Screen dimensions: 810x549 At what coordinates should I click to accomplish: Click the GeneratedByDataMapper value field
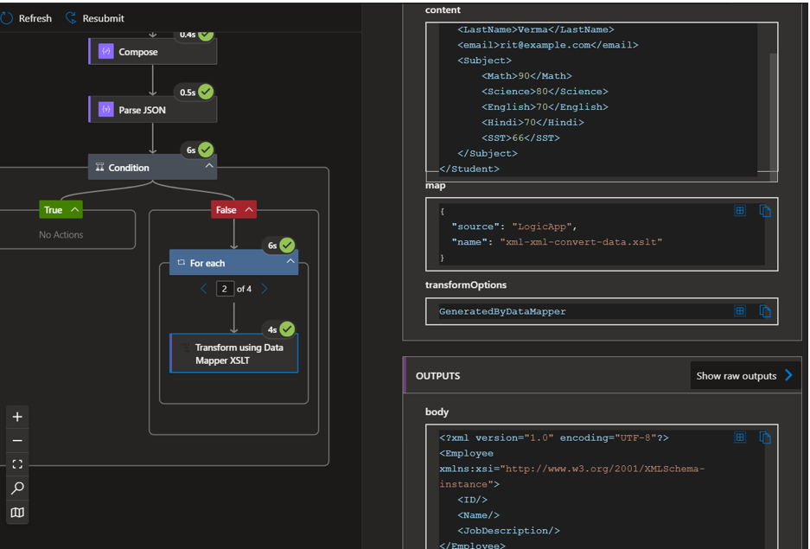(602, 311)
